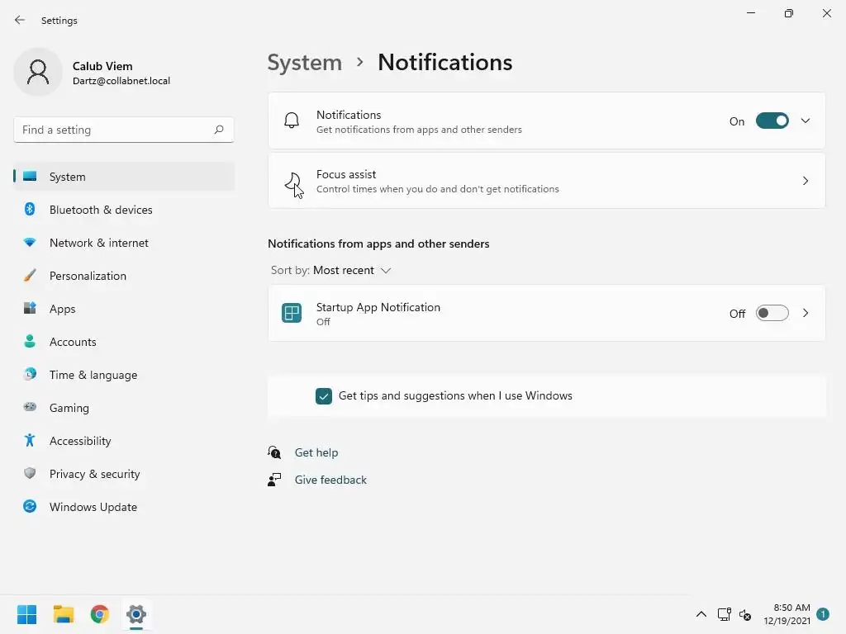
Task: Open Focus assist settings chevron
Action: coord(806,181)
